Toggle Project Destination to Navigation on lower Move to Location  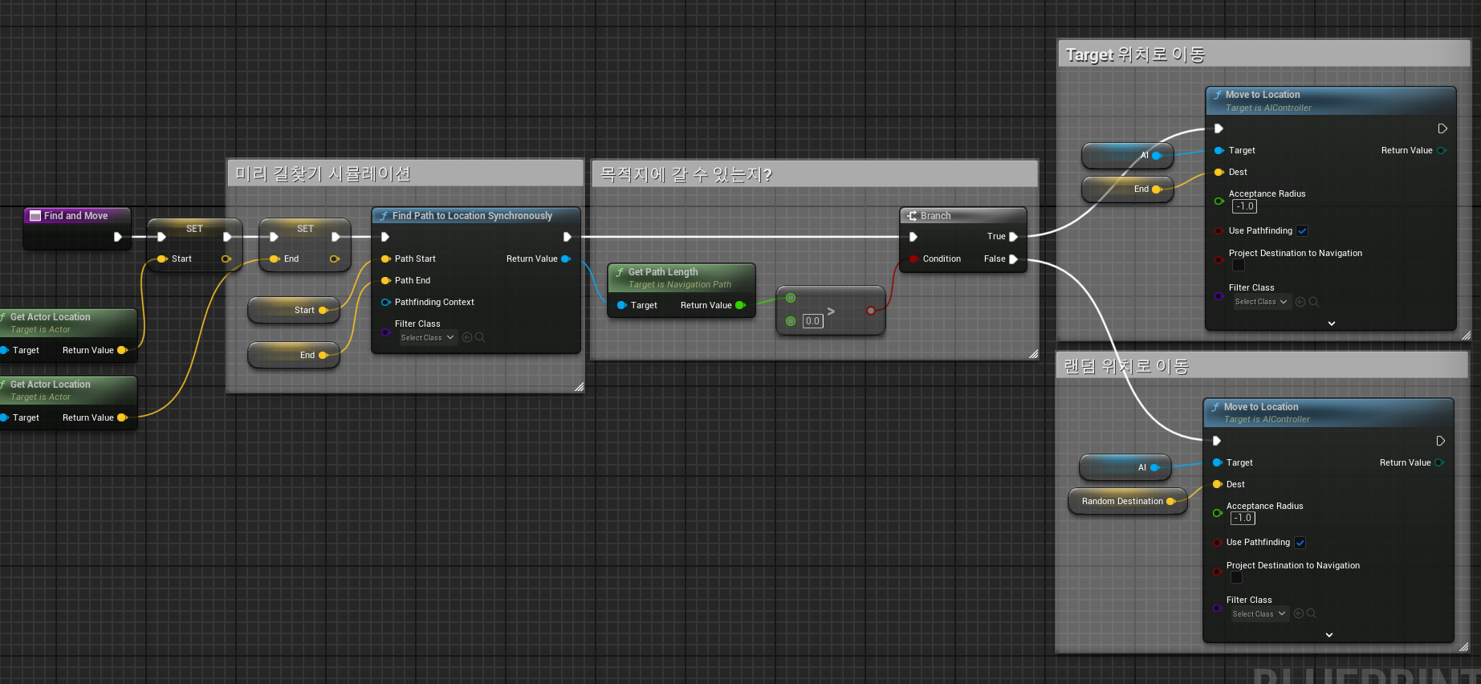(1236, 577)
